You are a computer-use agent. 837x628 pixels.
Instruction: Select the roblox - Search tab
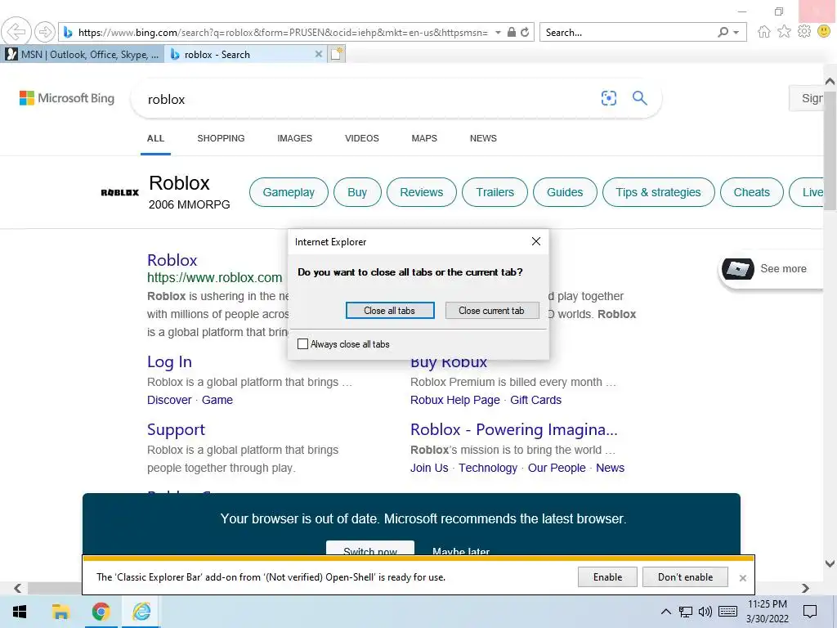click(241, 55)
